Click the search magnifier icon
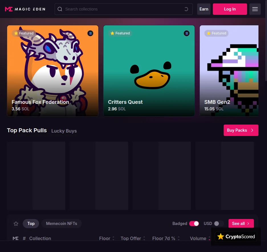 (x=60, y=9)
